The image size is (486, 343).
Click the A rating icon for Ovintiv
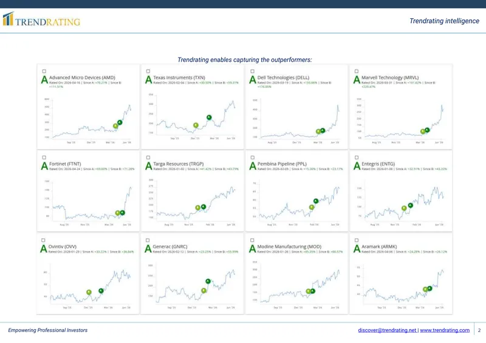pos(44,248)
